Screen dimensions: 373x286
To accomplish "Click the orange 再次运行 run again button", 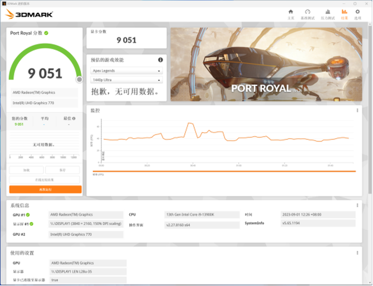I will point(46,189).
